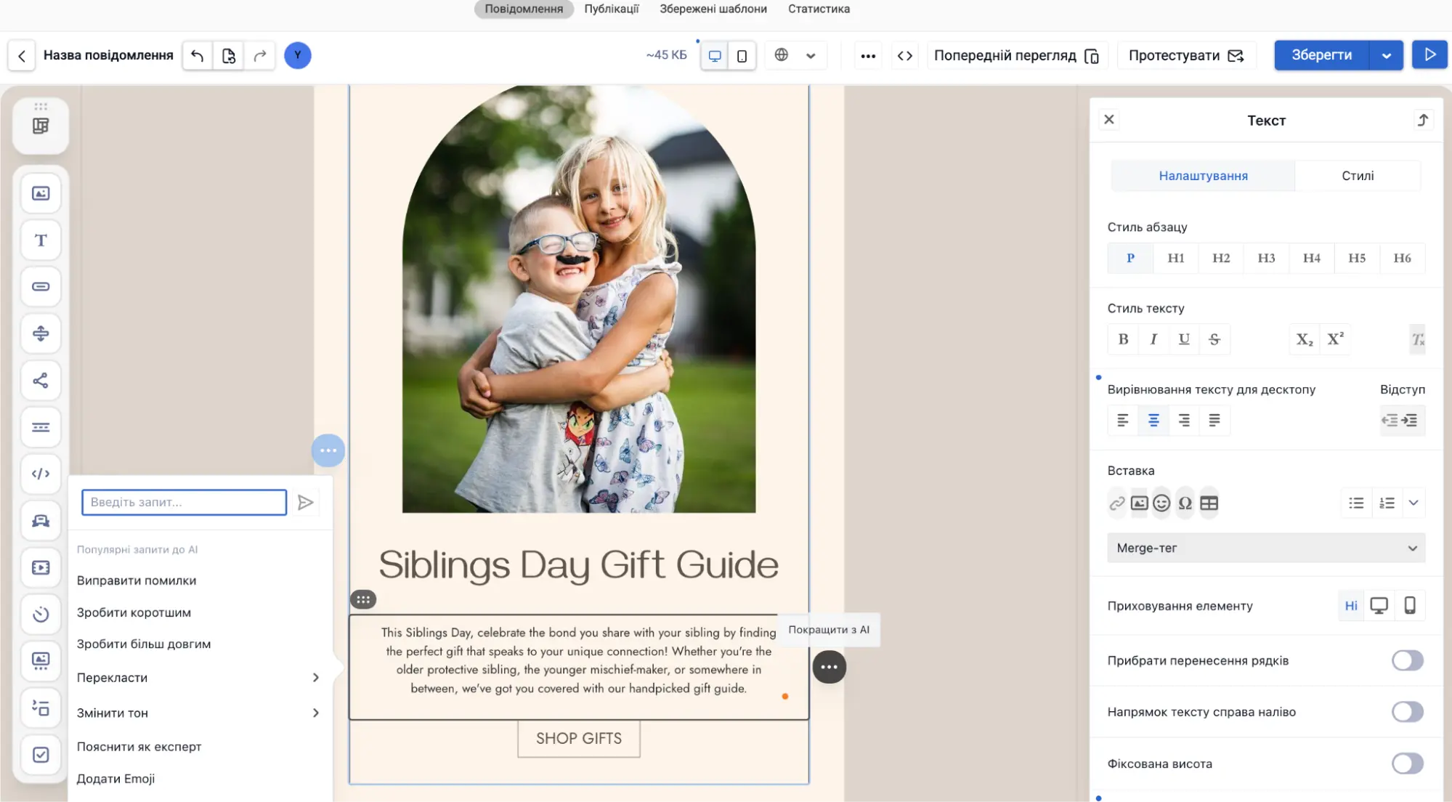Select the Text block tool in sidebar

pyautogui.click(x=41, y=240)
